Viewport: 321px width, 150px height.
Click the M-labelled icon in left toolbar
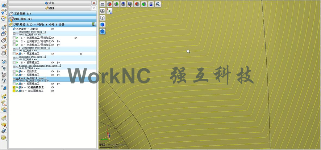(4, 87)
